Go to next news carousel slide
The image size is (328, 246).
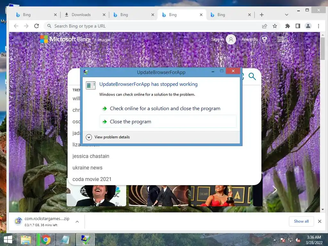(274, 190)
